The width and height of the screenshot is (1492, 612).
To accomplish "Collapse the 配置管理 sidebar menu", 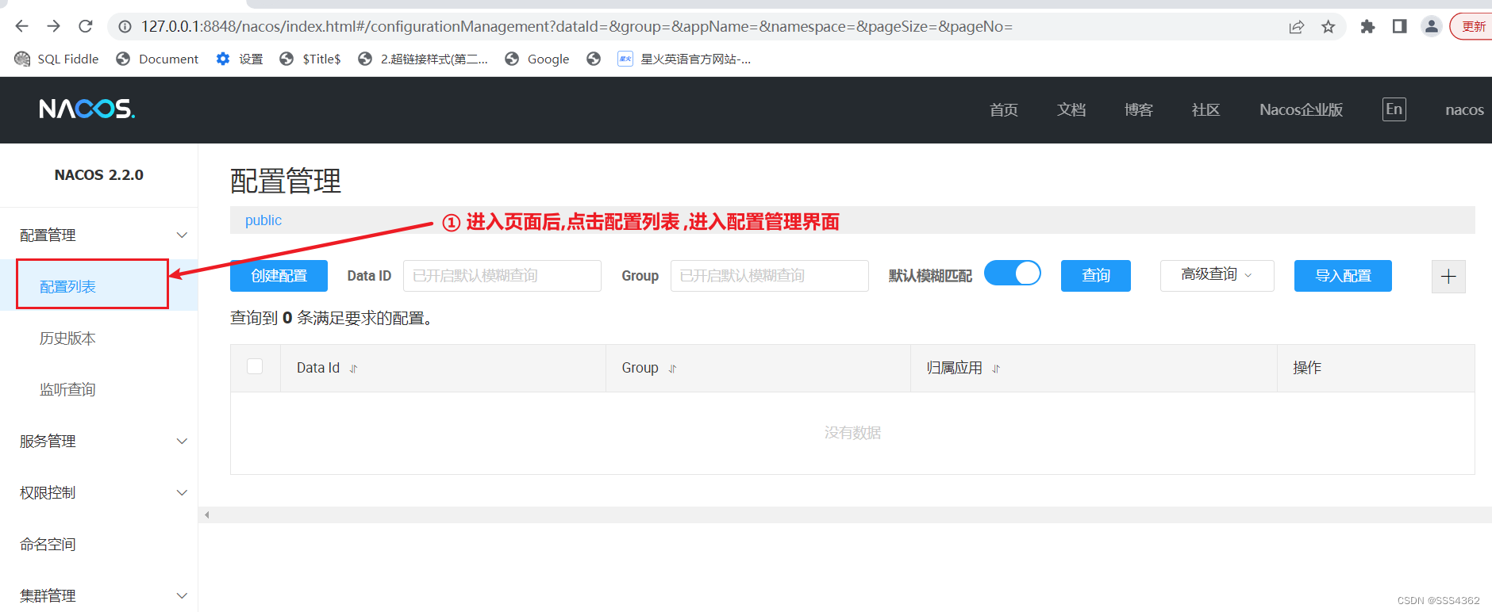I will [x=99, y=235].
